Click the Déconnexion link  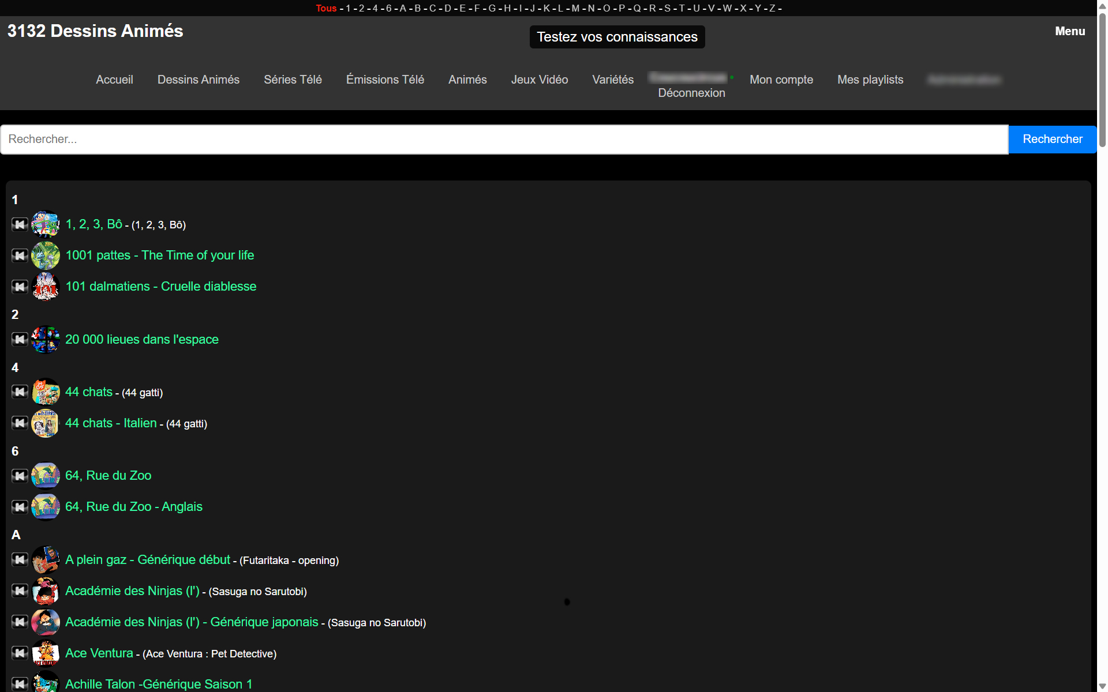691,93
